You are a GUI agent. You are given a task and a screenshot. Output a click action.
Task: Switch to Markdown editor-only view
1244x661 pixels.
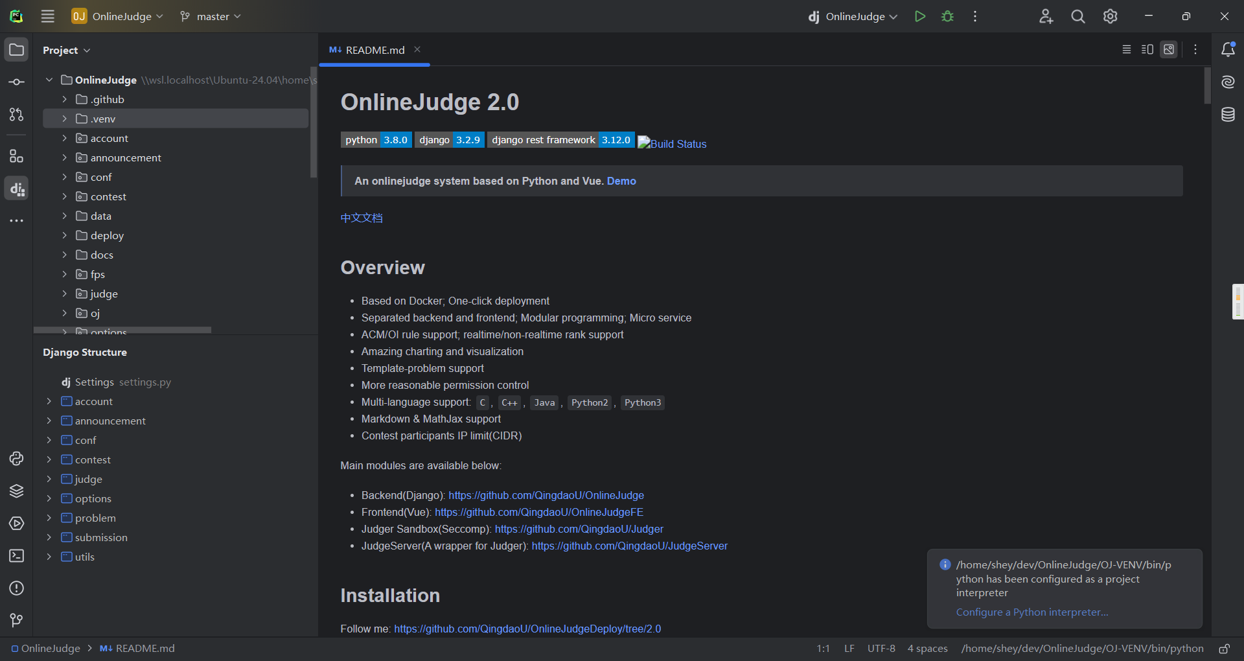click(x=1127, y=50)
